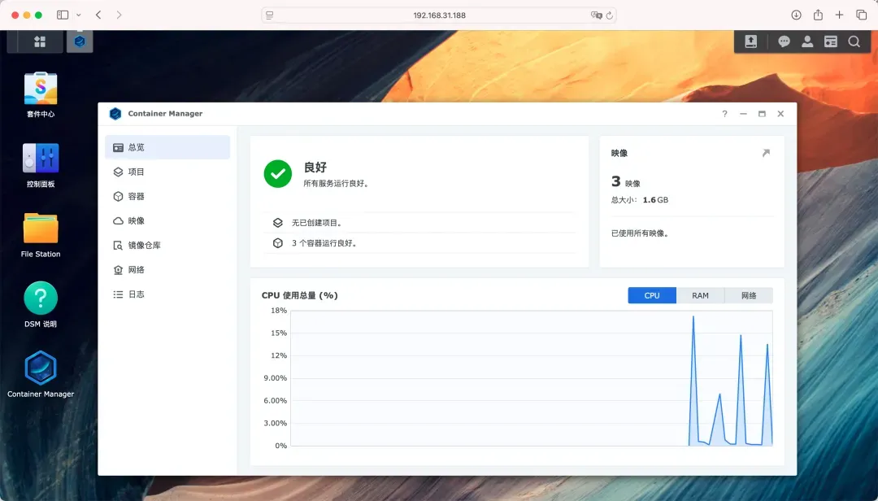Click the green status check icon
This screenshot has height=501, width=878.
coord(278,174)
